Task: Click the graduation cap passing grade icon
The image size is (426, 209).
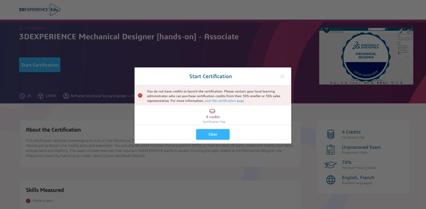Action: (331, 165)
